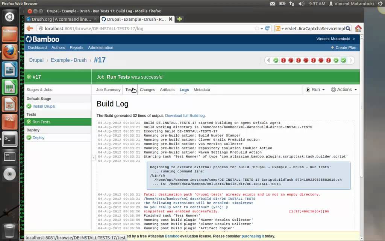This screenshot has width=385, height=241.
Task: Open Authors in Bamboo menu
Action: (58, 47)
